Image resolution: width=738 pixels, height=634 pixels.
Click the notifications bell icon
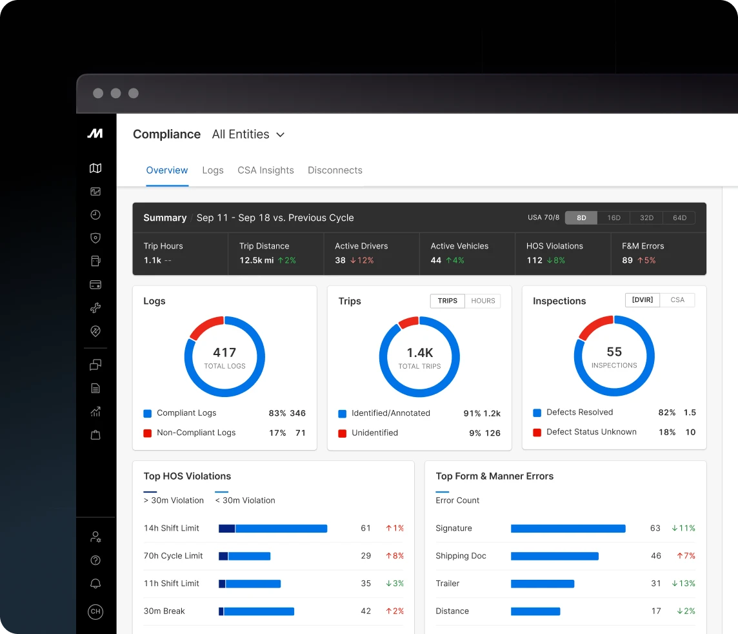point(95,584)
